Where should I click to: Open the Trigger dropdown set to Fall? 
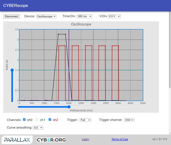coord(85,120)
